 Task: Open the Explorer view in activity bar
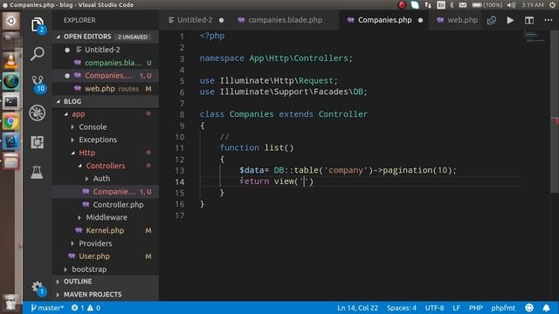click(x=37, y=25)
